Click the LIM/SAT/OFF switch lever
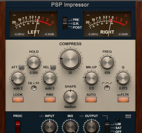The height and width of the screenshot is (133, 142). [x=107, y=127]
